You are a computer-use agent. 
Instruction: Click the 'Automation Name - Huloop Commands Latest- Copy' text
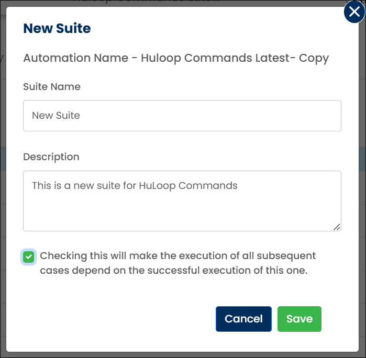point(176,58)
